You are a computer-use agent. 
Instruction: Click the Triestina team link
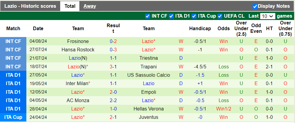tap(149, 58)
